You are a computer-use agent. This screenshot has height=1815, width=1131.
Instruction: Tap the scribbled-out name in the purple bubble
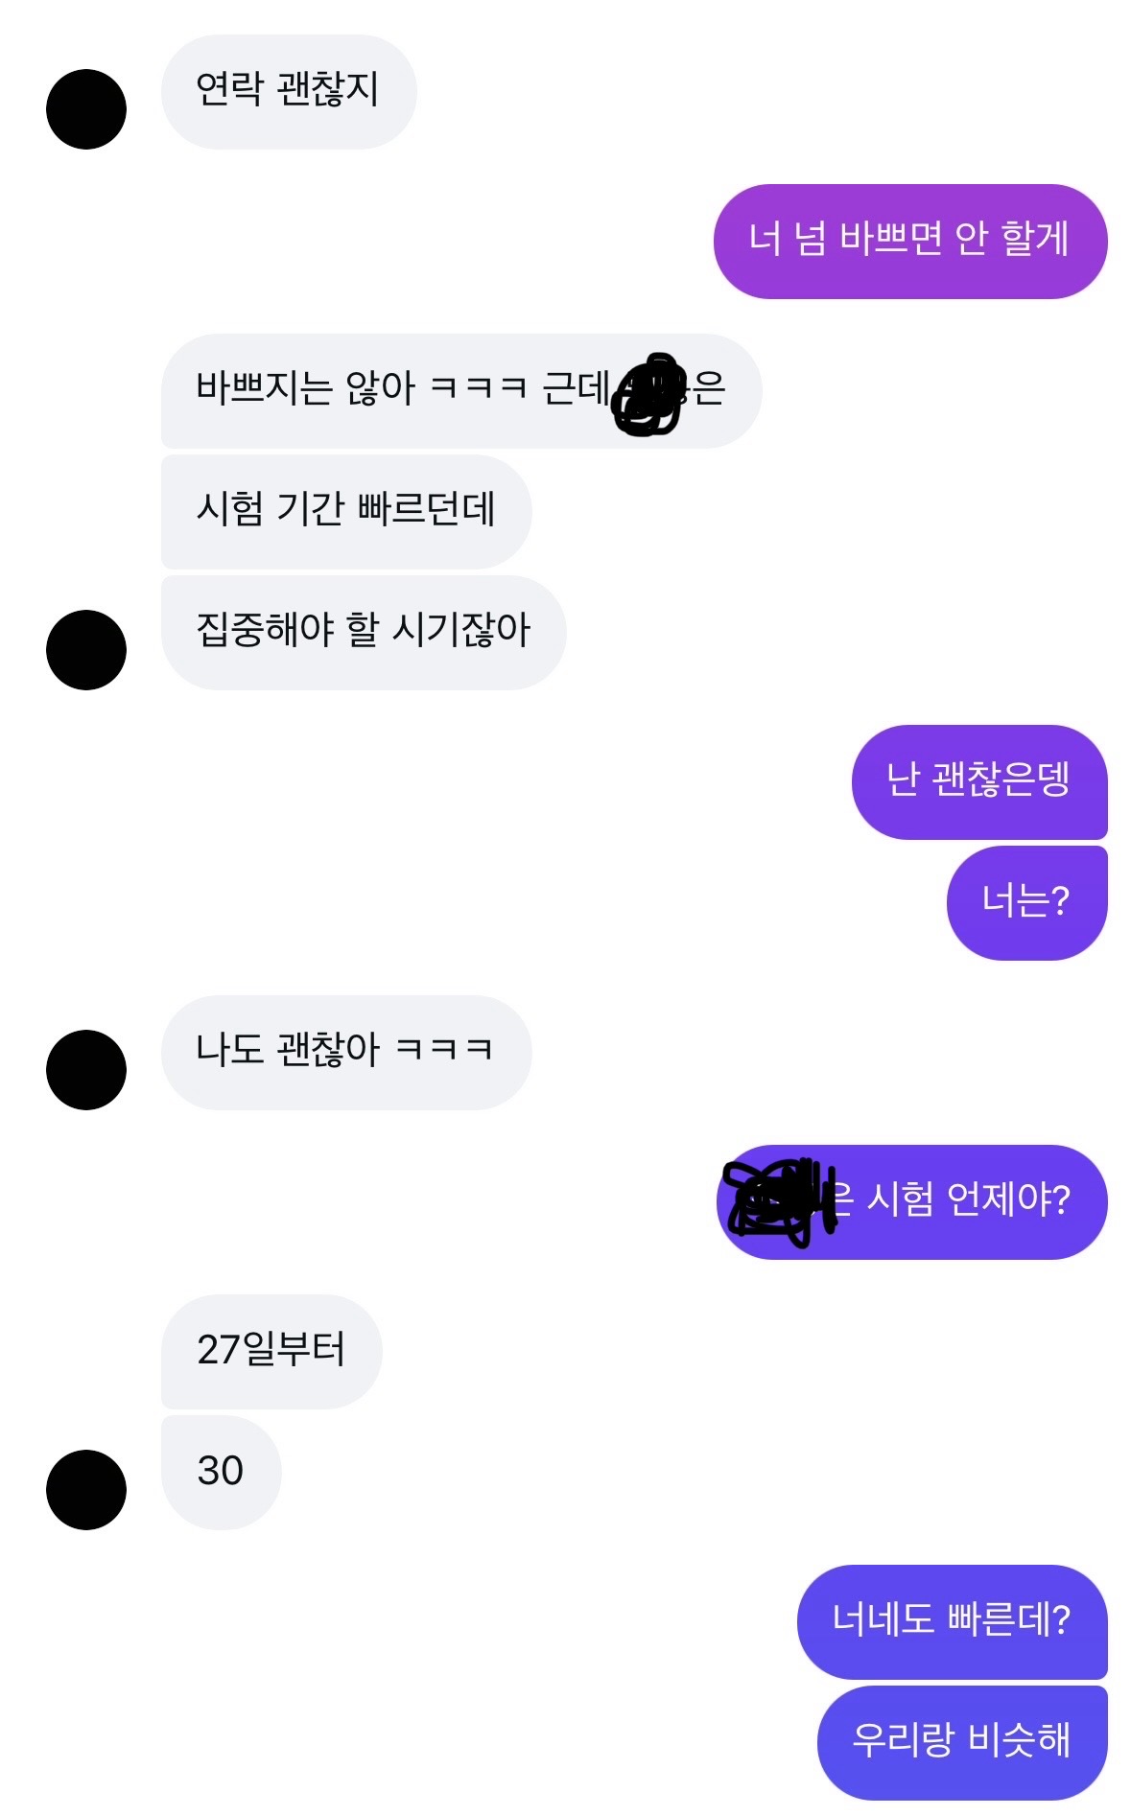click(779, 1201)
